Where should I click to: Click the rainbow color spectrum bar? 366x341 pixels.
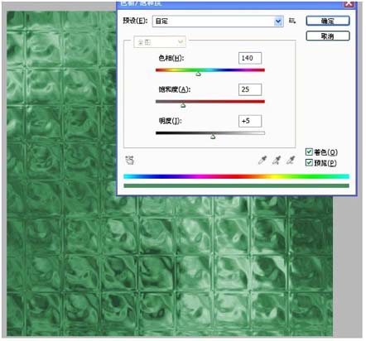click(x=236, y=176)
